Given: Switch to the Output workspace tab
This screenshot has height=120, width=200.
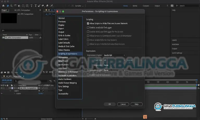Looking at the screenshot, I should pyautogui.click(x=157, y=6).
